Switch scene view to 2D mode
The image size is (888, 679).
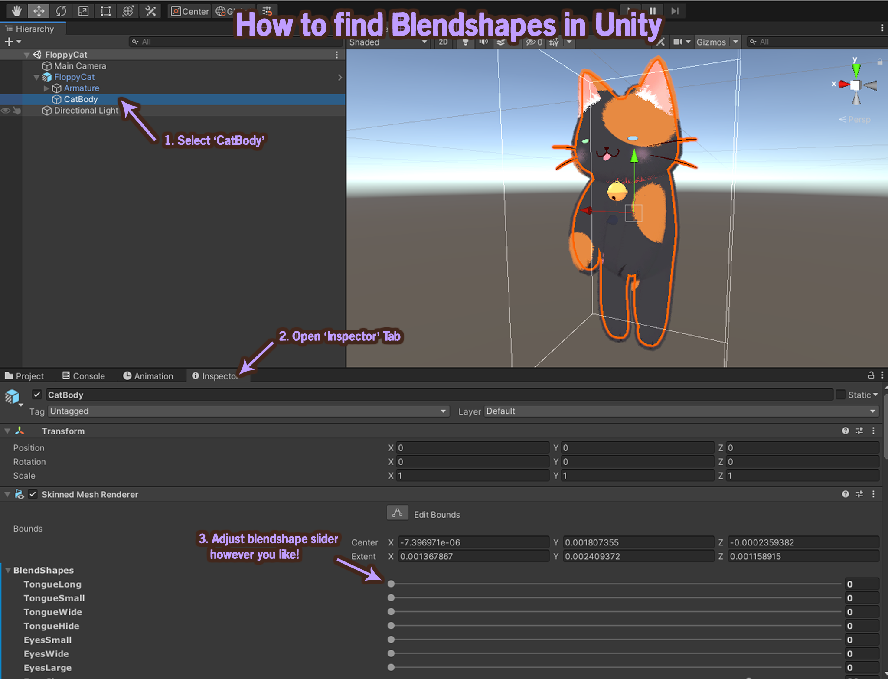pyautogui.click(x=443, y=42)
